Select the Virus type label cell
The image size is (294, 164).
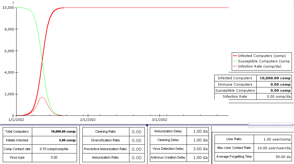click(x=17, y=157)
